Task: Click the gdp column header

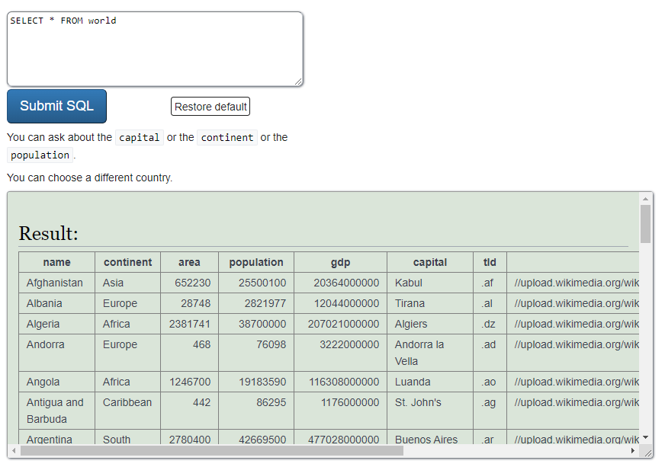Action: coord(340,262)
